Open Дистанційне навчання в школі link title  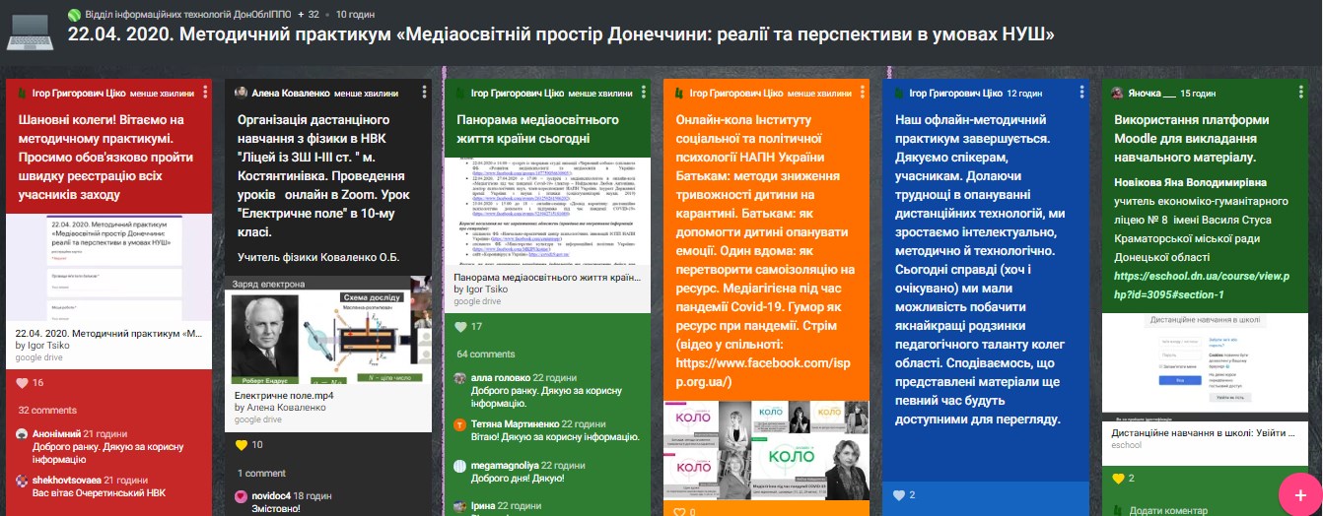point(1207,433)
